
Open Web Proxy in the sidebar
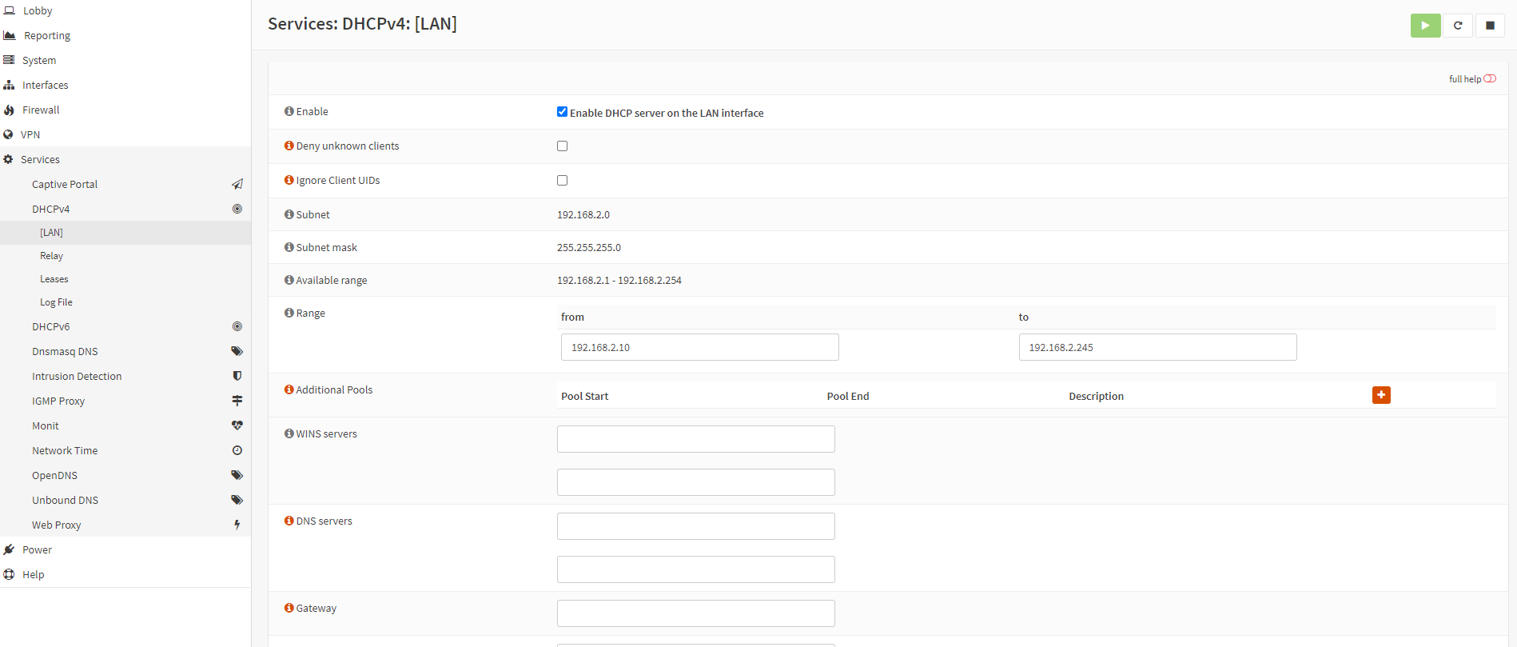57,525
